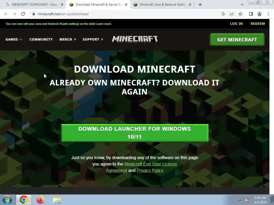Open the SUPPORT external link
The image size is (274, 205).
click(93, 40)
